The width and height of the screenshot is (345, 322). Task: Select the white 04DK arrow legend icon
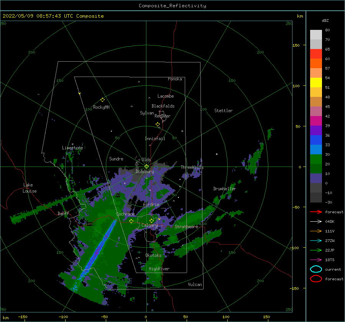click(316, 222)
